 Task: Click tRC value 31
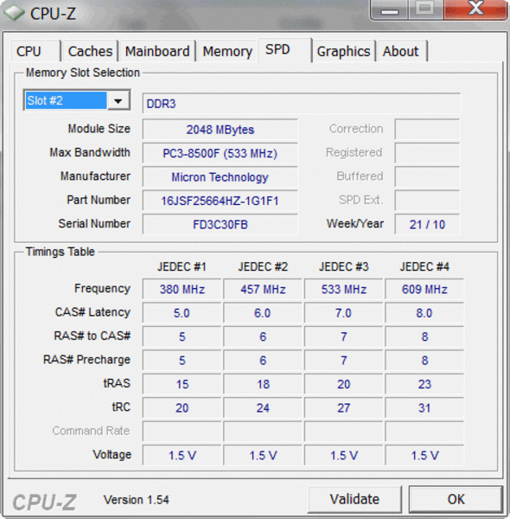click(424, 408)
